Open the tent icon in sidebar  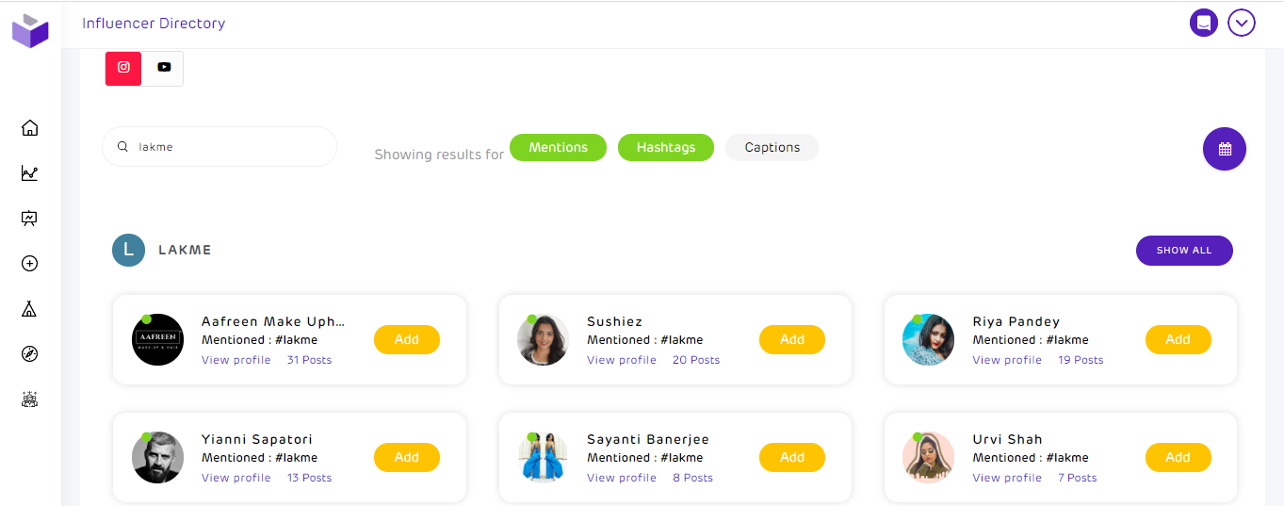click(29, 309)
